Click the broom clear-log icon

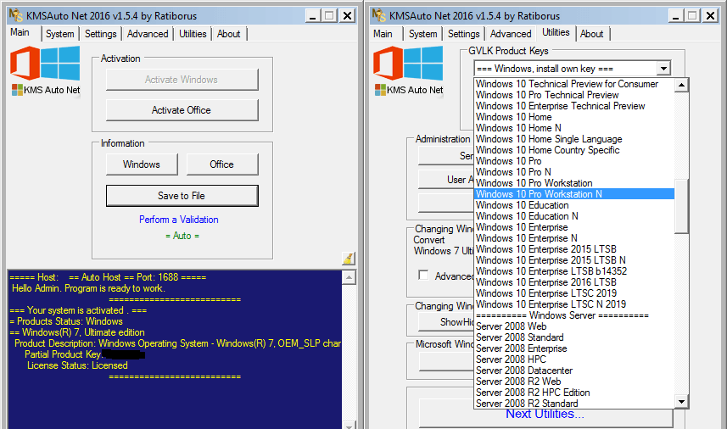pos(348,258)
